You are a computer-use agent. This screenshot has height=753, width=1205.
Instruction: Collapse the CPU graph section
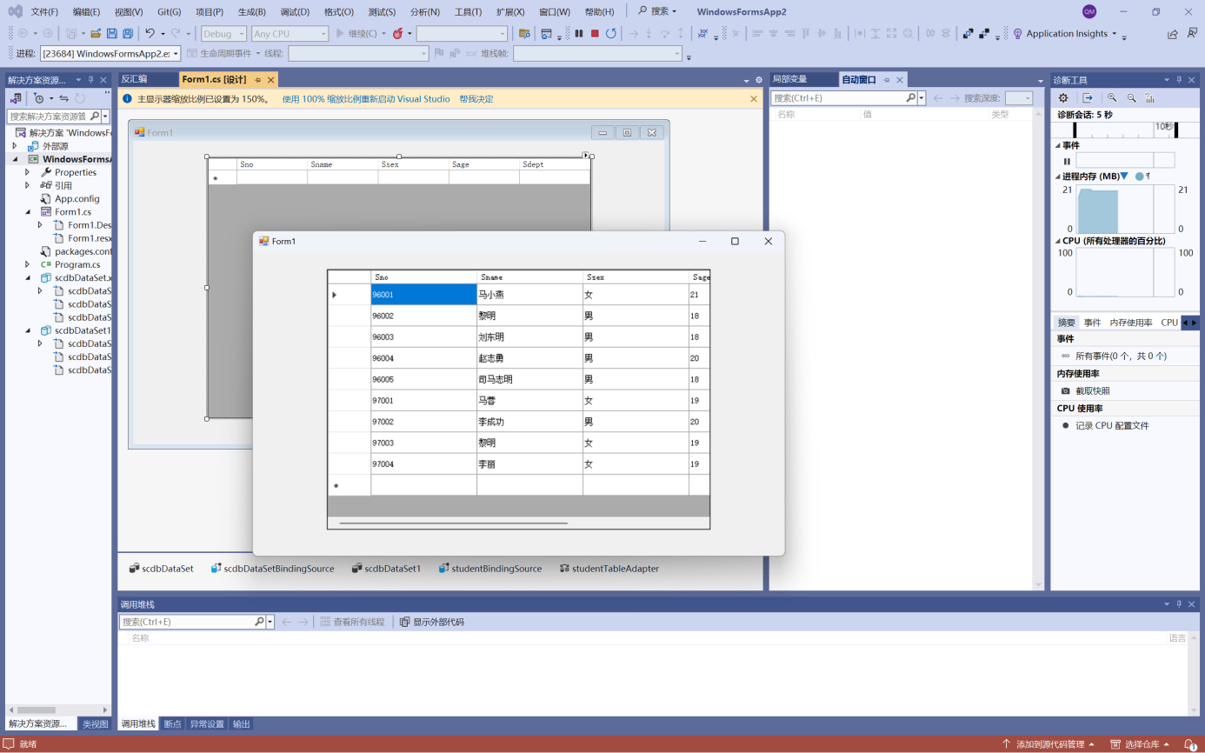[x=1058, y=241]
